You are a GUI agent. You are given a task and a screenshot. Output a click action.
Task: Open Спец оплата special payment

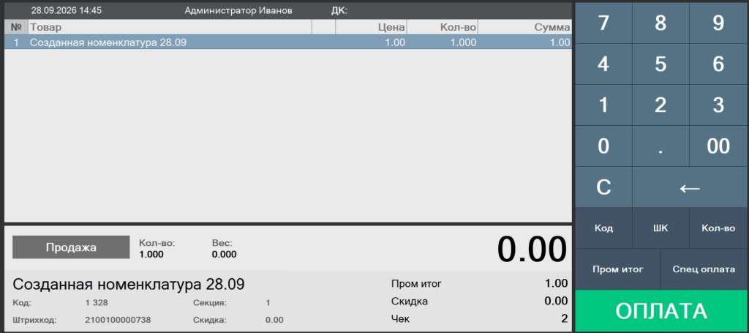click(704, 269)
